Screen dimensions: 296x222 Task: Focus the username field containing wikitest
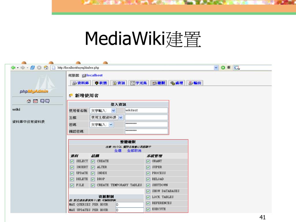146,110
